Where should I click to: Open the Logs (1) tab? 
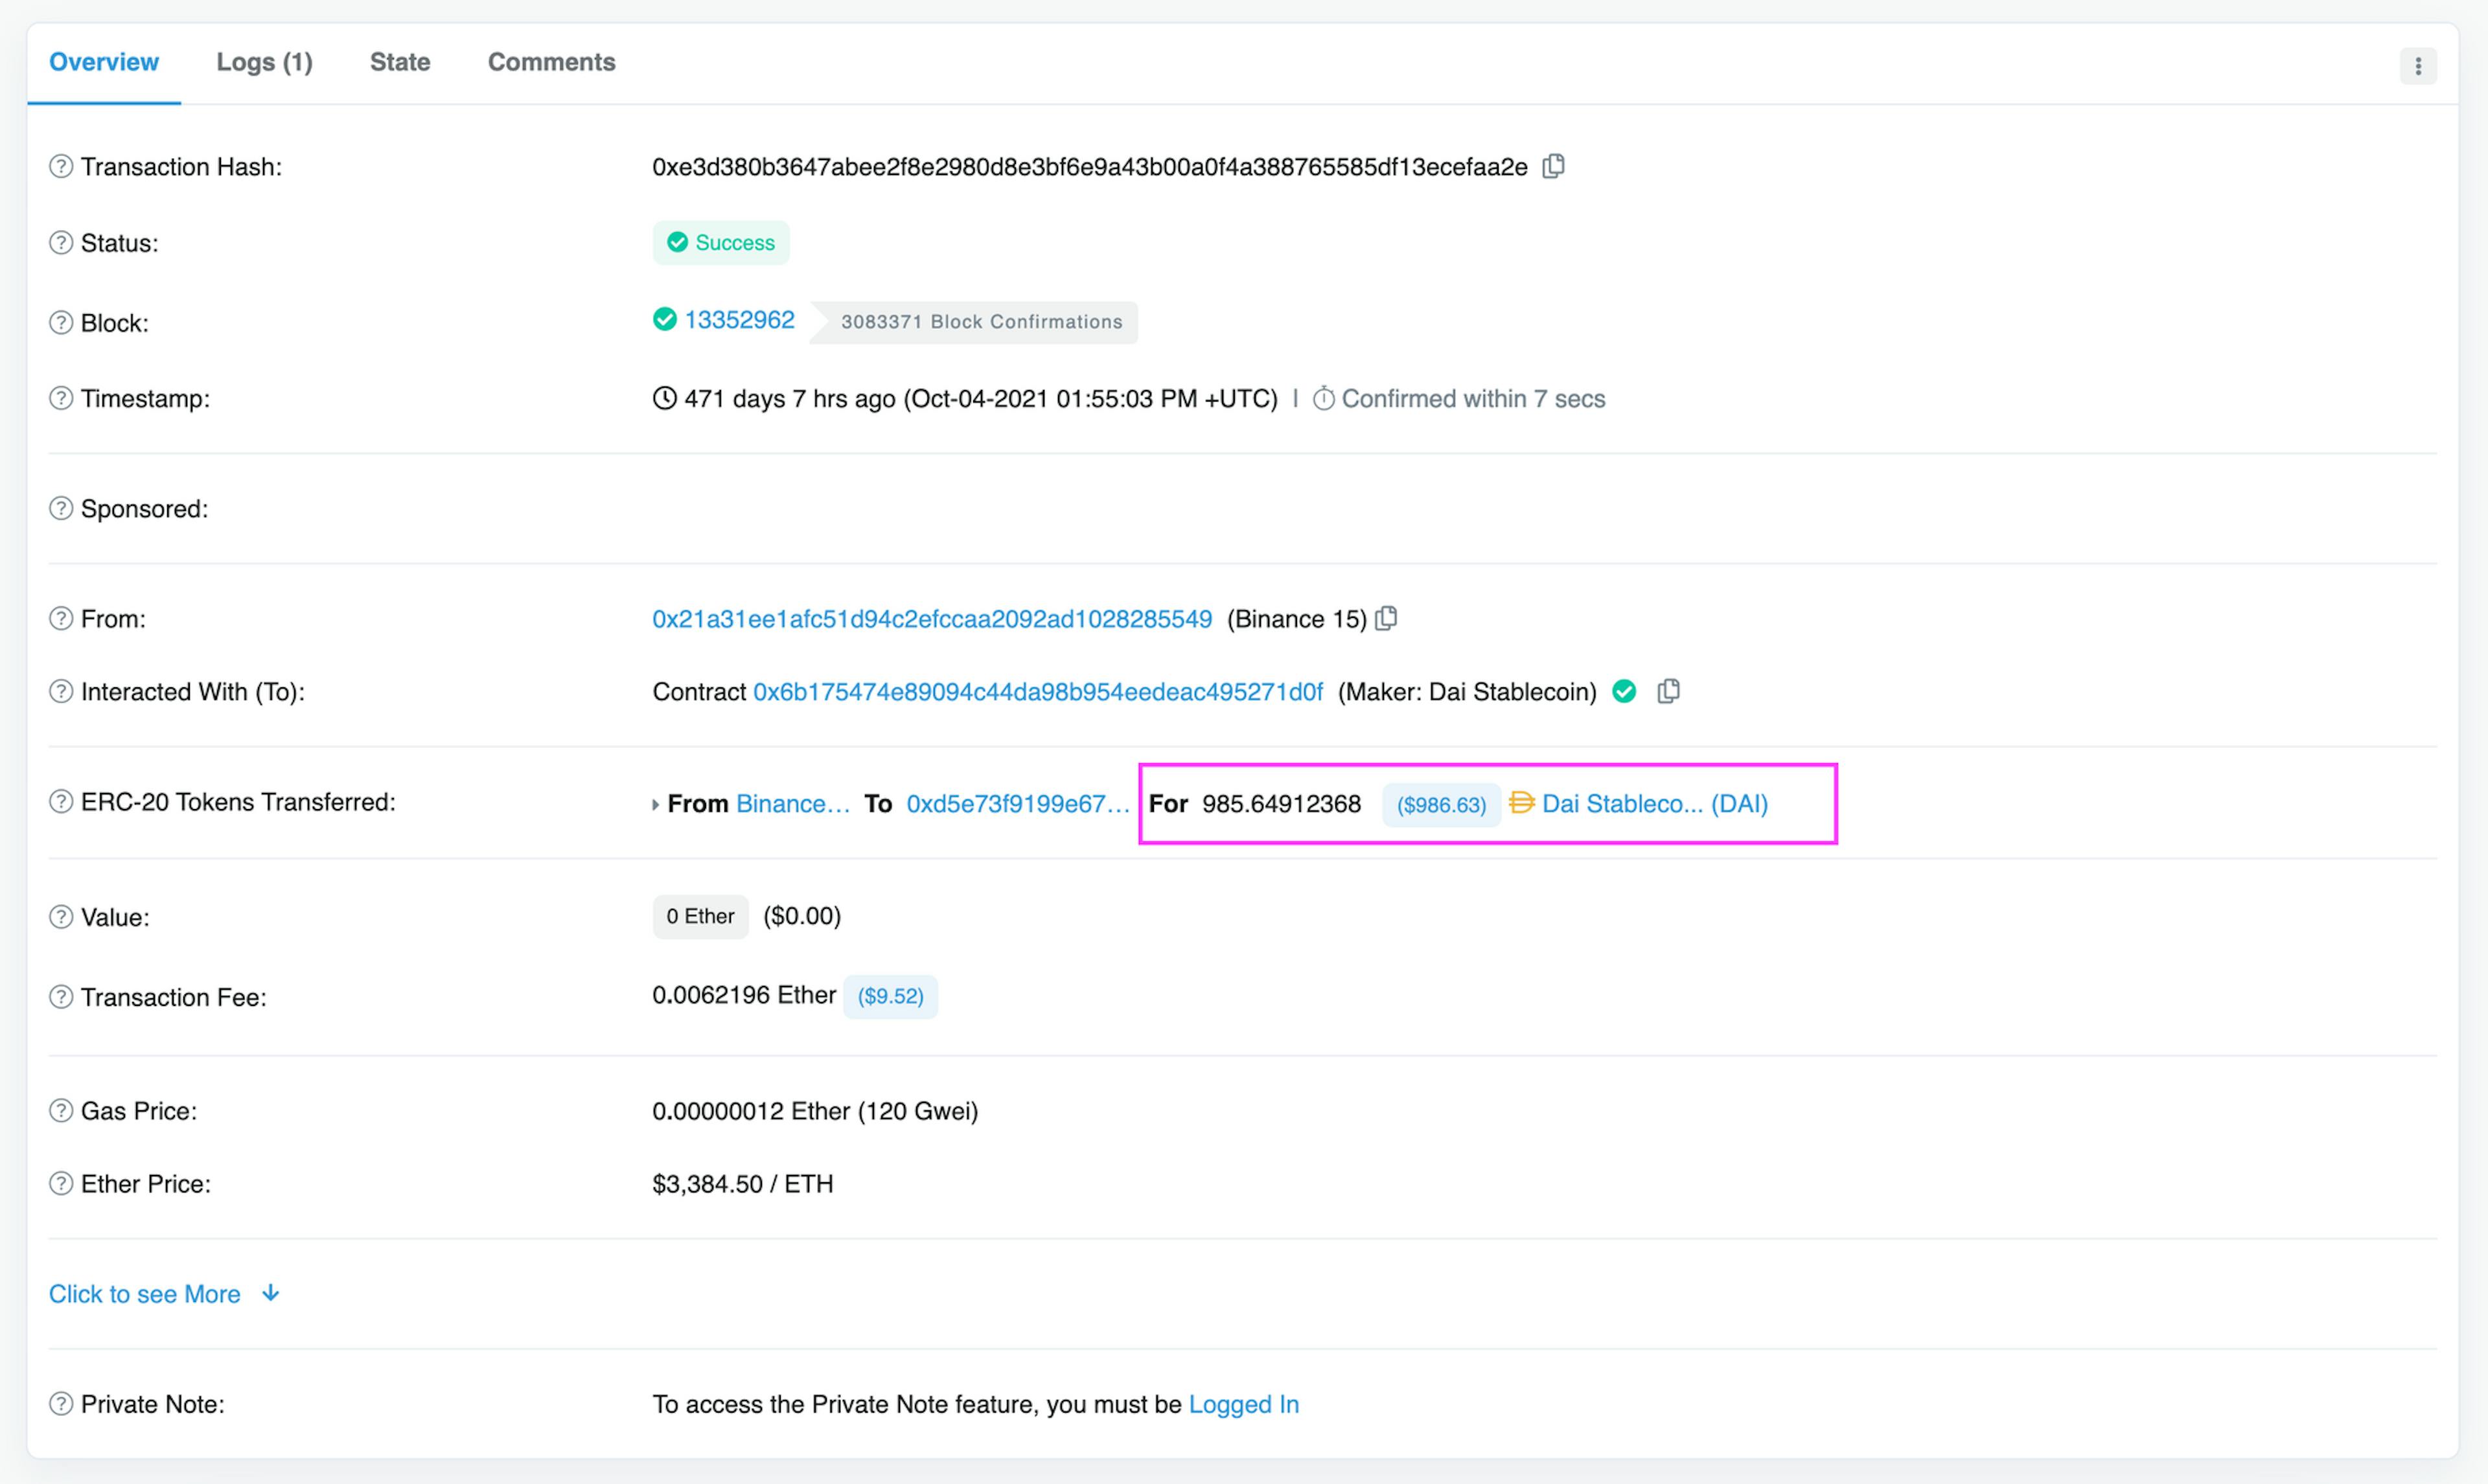tap(264, 62)
